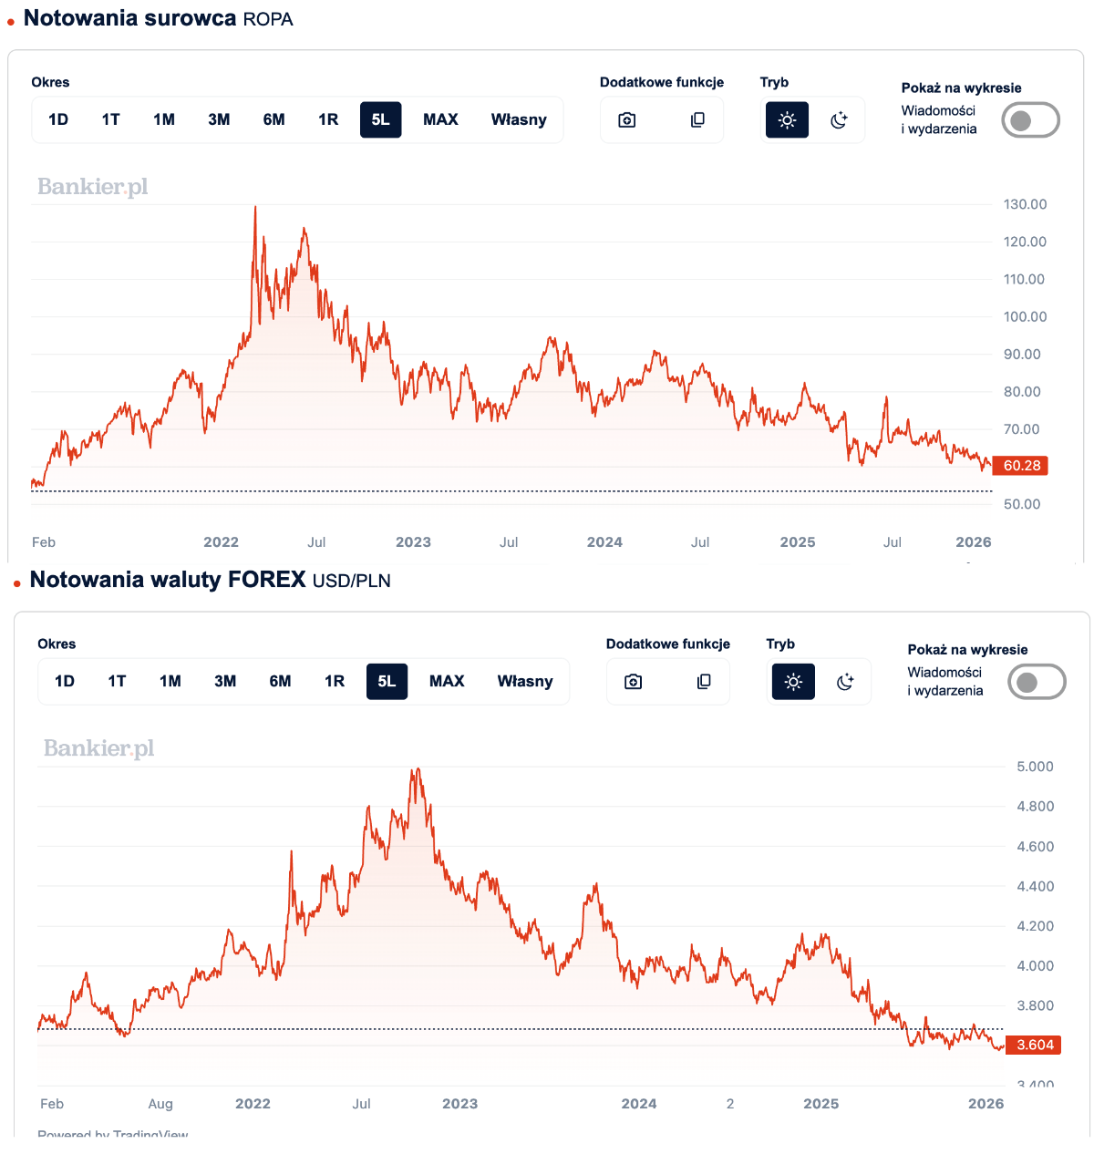Take a screenshot of the ROPA chart

[627, 120]
